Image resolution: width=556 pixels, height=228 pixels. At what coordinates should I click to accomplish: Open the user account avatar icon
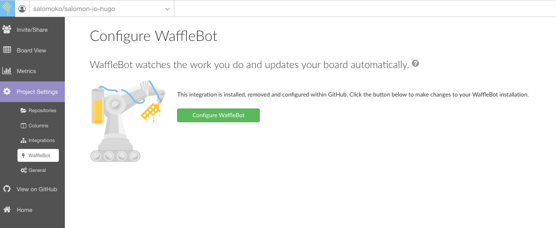(22, 9)
